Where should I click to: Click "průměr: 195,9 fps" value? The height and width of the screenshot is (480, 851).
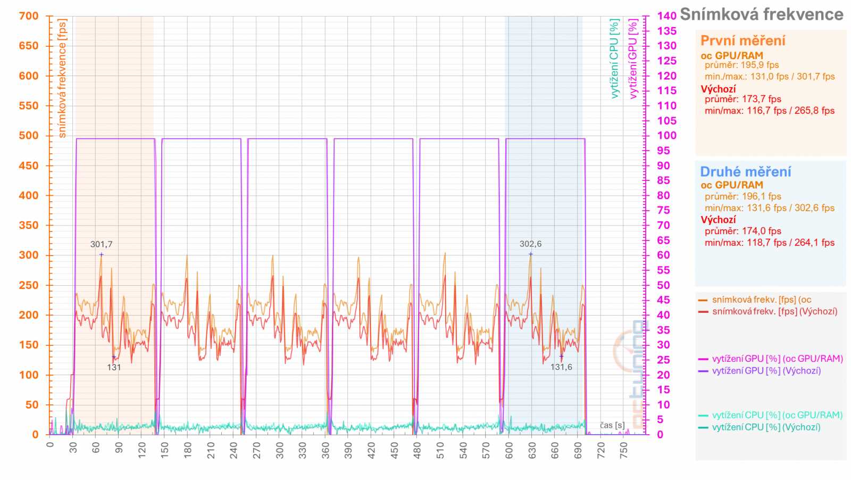point(741,65)
